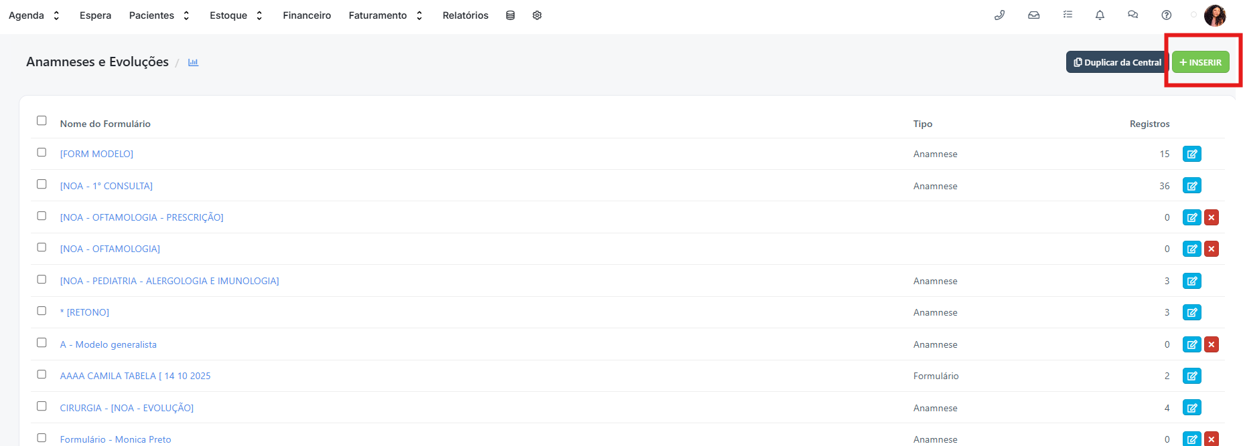The height and width of the screenshot is (446, 1243).
Task: Open the chat messages icon
Action: click(x=1133, y=15)
